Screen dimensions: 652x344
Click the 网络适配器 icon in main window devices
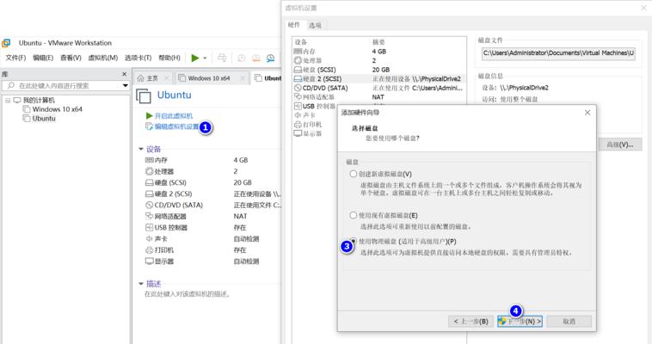point(150,217)
